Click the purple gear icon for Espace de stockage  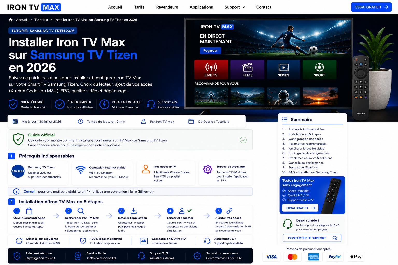(x=208, y=169)
